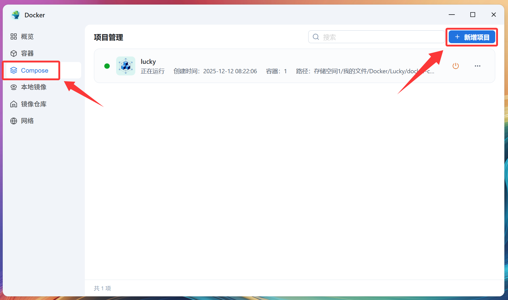The width and height of the screenshot is (508, 300).
Task: Select the Compose layers icon in sidebar
Action: click(14, 71)
